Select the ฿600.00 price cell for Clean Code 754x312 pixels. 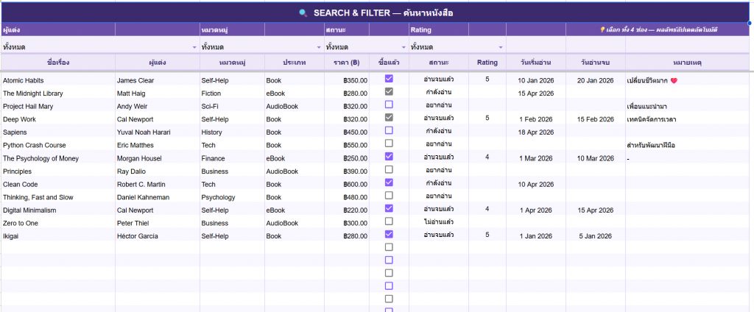(x=355, y=184)
